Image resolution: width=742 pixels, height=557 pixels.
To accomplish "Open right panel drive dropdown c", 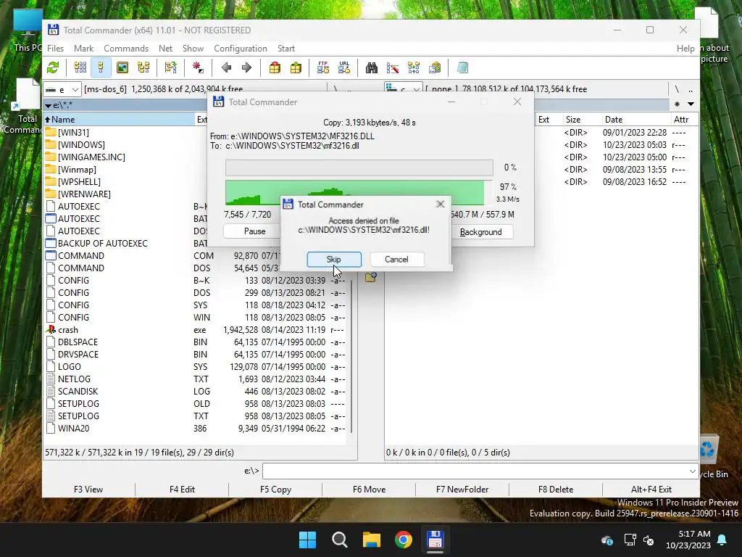I will [403, 89].
